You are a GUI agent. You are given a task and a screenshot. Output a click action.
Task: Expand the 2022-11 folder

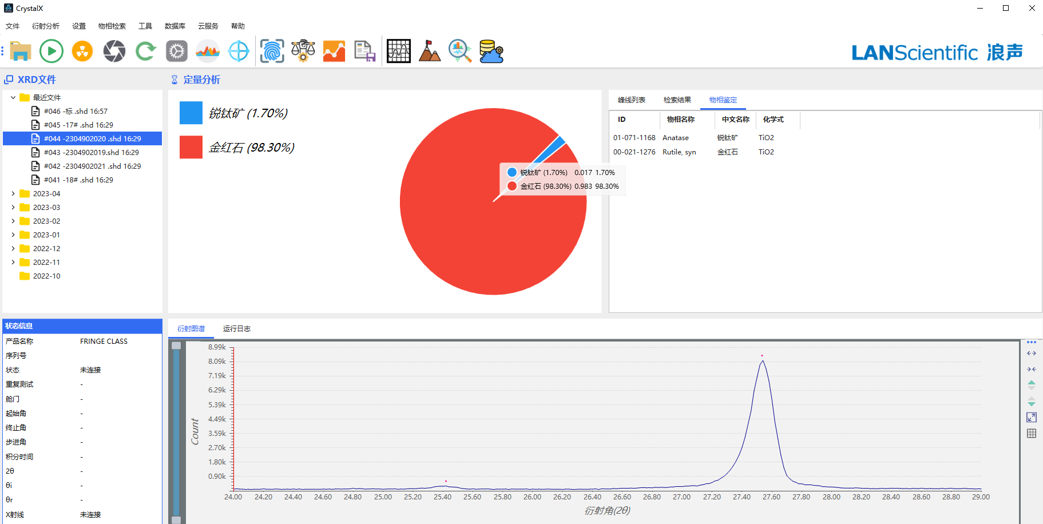[x=13, y=263]
